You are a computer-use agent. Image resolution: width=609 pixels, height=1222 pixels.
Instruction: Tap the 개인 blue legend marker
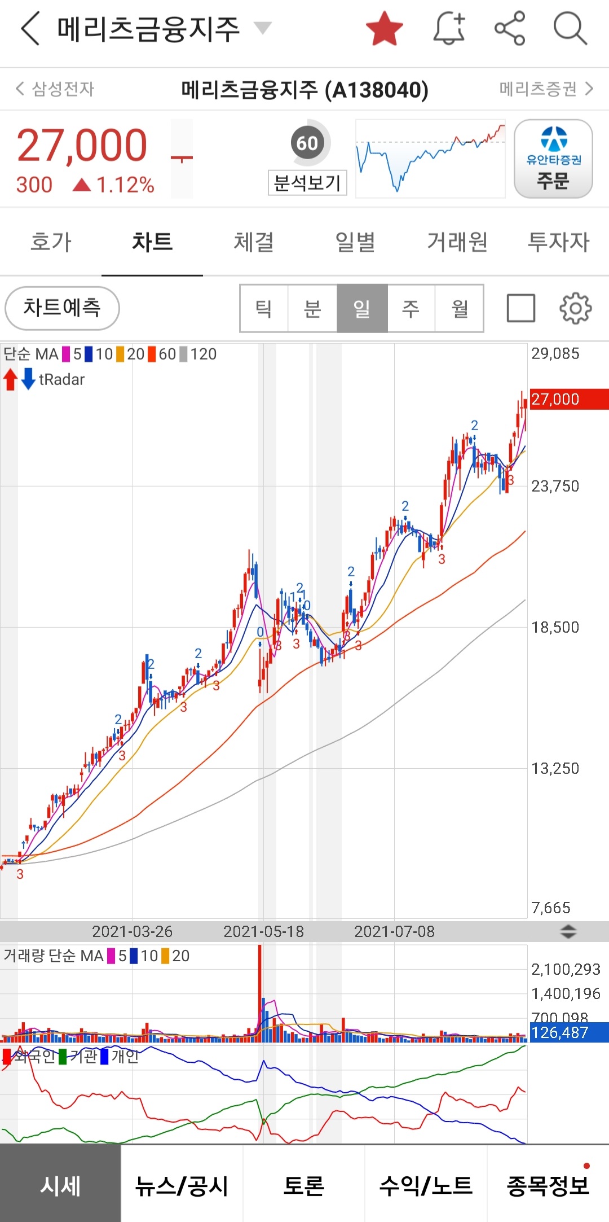tap(104, 1056)
